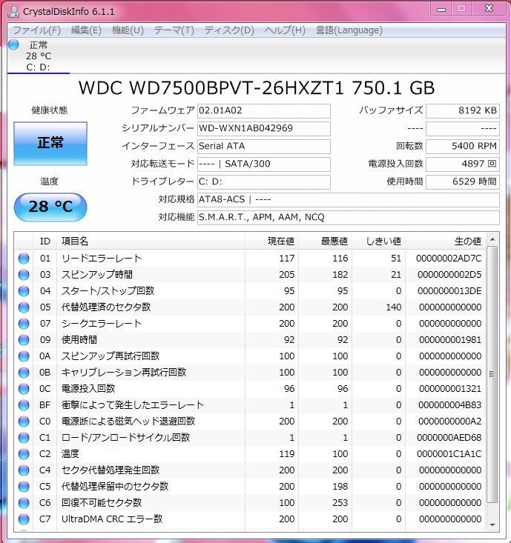Viewport: 511px width, 543px height.
Task: Click the 項目名 column header
Action: click(x=151, y=241)
